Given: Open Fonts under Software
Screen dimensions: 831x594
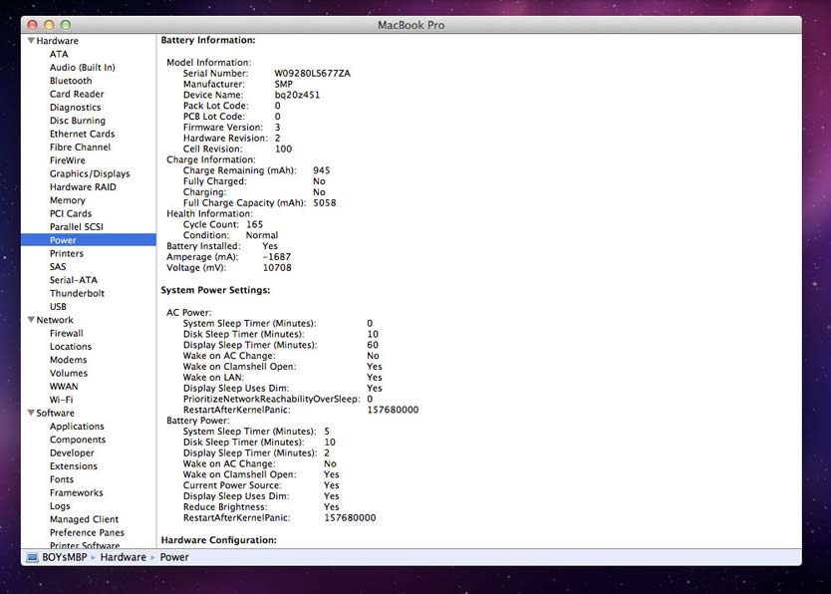Looking at the screenshot, I should 62,479.
